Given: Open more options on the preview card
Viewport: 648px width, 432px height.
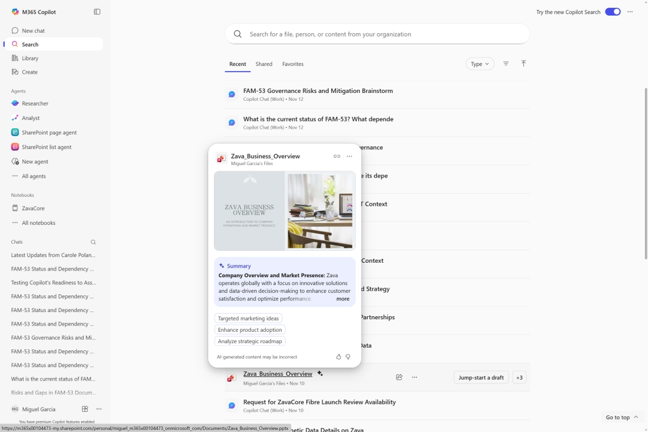Looking at the screenshot, I should pos(349,156).
